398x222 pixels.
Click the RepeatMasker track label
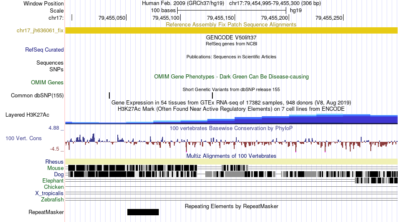[x=46, y=212]
